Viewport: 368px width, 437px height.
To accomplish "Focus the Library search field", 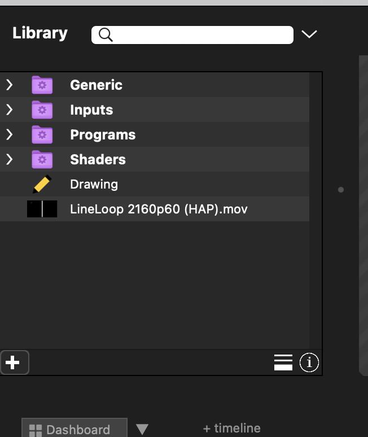I will pos(200,34).
